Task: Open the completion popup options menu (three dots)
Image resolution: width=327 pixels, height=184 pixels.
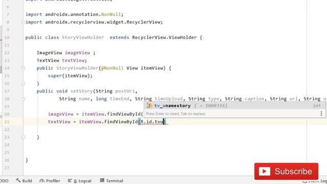Action: (321, 113)
